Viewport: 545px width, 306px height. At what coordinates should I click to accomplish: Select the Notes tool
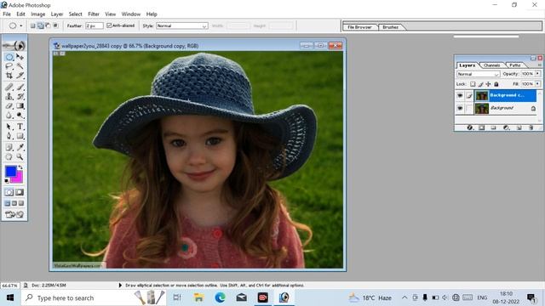[9, 147]
